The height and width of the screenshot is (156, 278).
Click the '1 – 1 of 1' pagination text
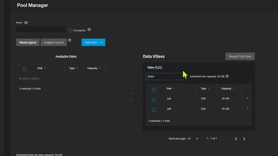click(212, 139)
